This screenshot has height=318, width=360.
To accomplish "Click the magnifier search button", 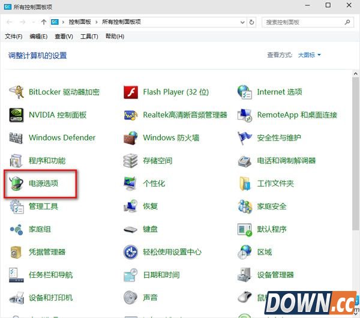I will click(347, 22).
